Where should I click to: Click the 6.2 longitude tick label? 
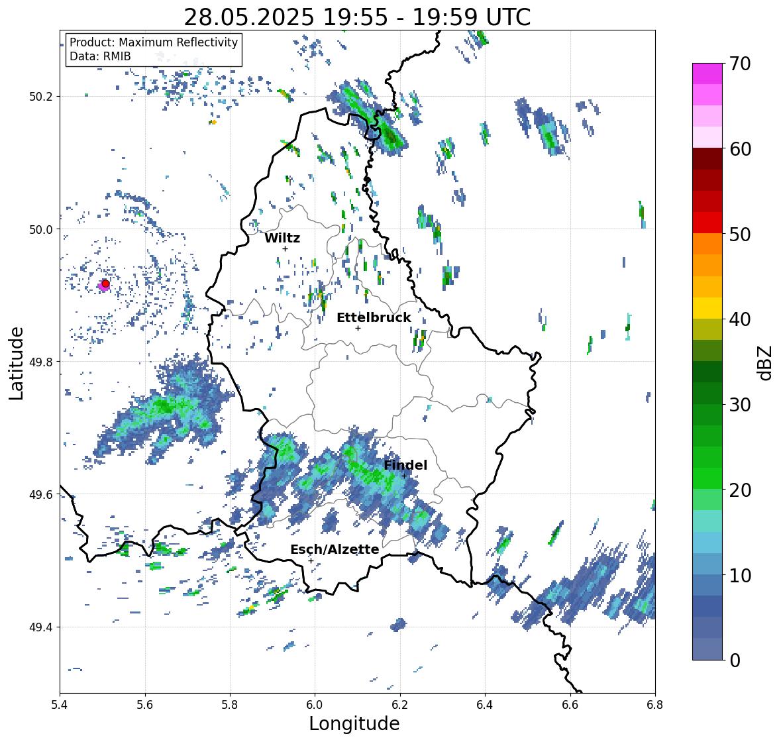[x=400, y=705]
